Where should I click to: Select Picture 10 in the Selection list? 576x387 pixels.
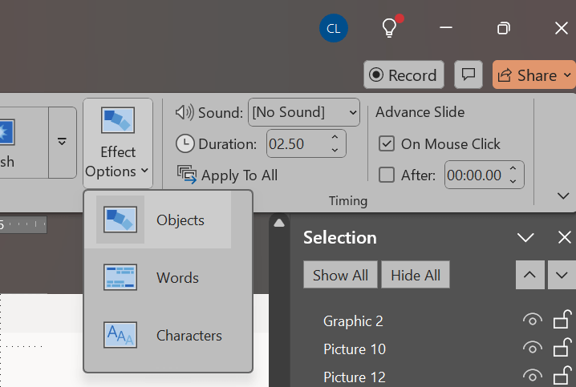click(355, 349)
